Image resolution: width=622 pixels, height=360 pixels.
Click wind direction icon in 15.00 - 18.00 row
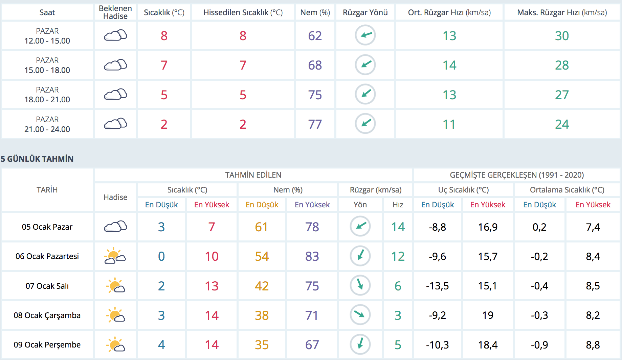coord(365,65)
